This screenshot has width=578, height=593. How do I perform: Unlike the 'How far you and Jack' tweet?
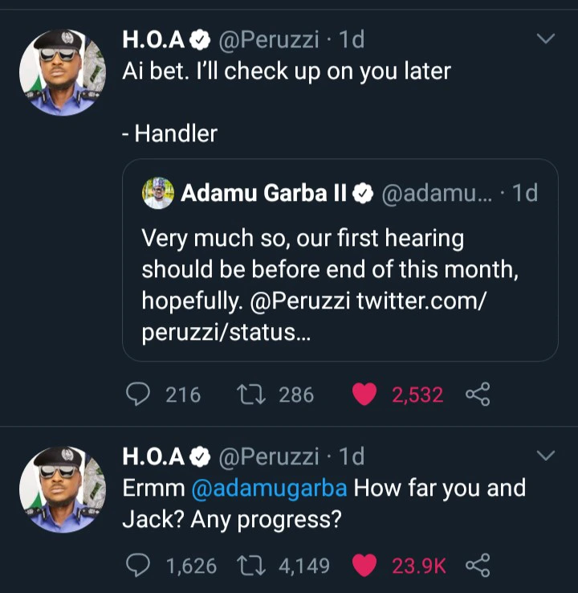pos(365,566)
